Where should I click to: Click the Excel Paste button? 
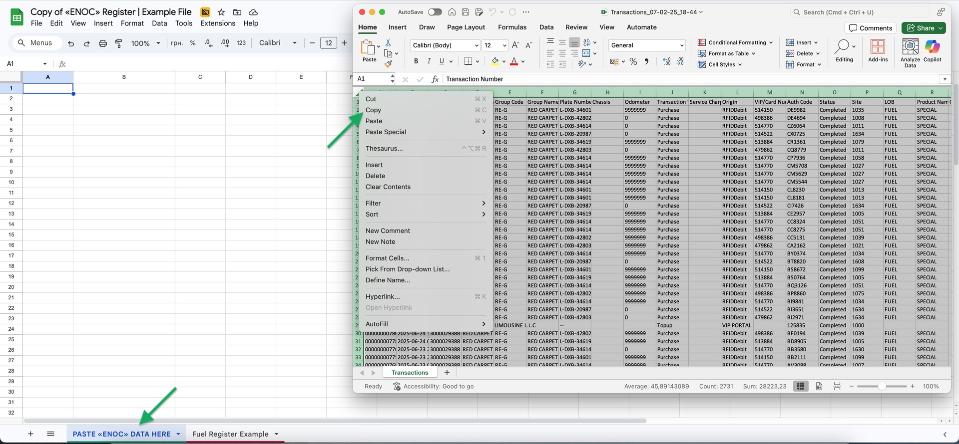(x=369, y=50)
